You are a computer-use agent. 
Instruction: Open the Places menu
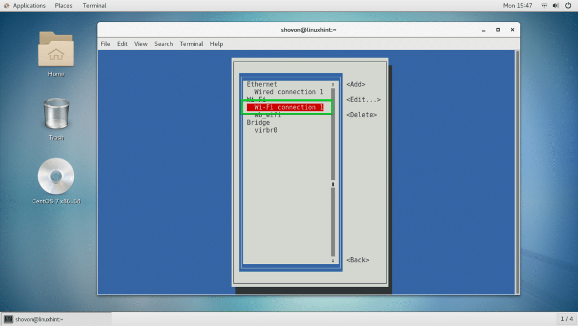coord(63,5)
